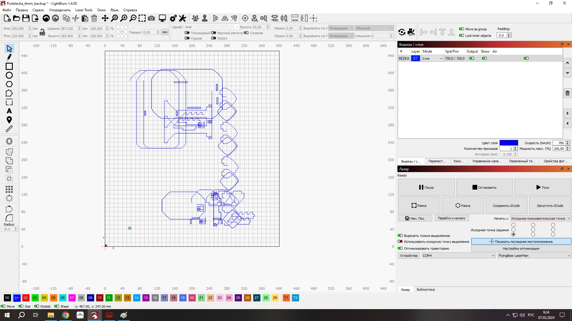Image resolution: width=572 pixels, height=321 pixels.
Task: Pick tool layer T1 orange swatch
Action: [x=286, y=298]
